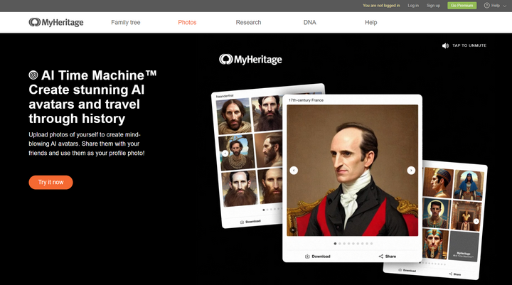Click the pharaoh avatar thumbnail at bottom of Egyptian card
Image resolution: width=512 pixels, height=285 pixels.
(434, 244)
